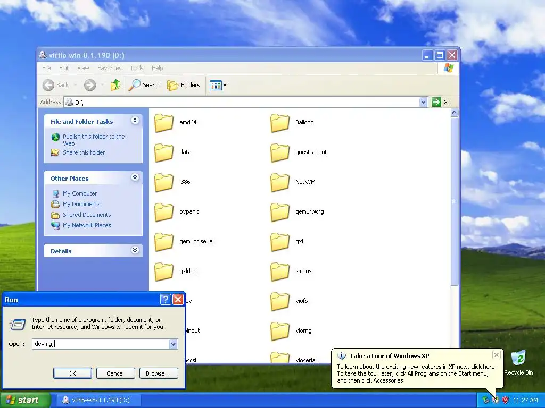Open the Forward history dropdown arrow

point(102,85)
